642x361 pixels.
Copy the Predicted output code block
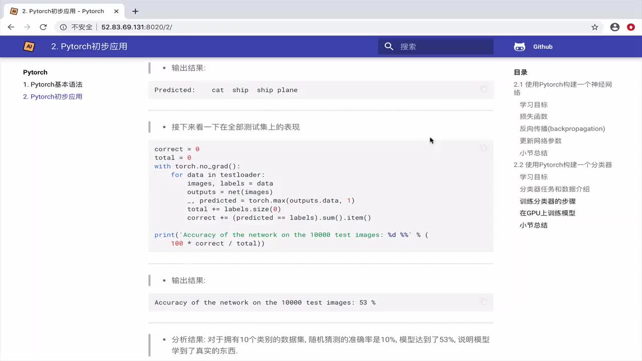click(x=484, y=89)
